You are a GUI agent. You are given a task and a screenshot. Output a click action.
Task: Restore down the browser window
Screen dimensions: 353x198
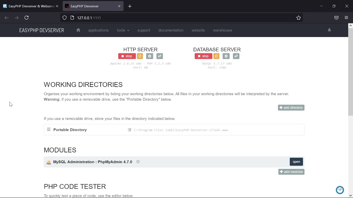coord(334,6)
